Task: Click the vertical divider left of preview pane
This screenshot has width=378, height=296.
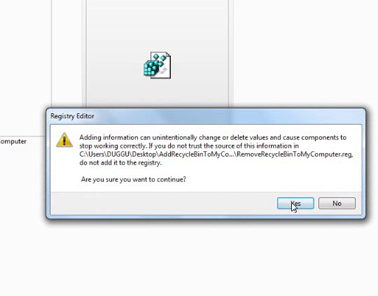Action: pyautogui.click(x=84, y=53)
